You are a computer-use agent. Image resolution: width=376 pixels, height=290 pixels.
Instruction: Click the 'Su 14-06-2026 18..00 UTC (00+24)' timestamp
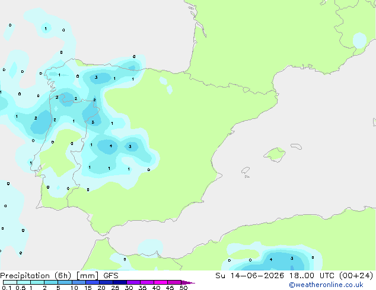click(x=294, y=276)
